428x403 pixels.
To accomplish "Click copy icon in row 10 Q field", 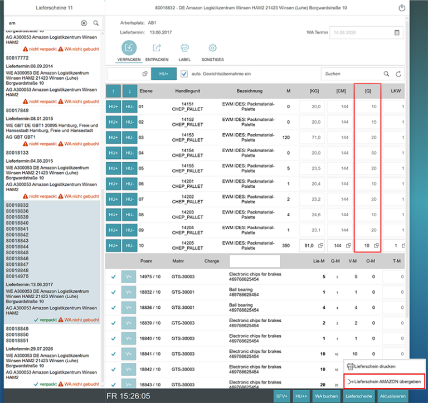I will pos(376,245).
